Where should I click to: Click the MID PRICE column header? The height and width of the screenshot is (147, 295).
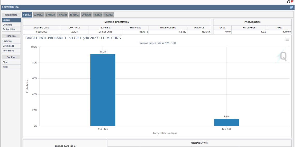135,28
